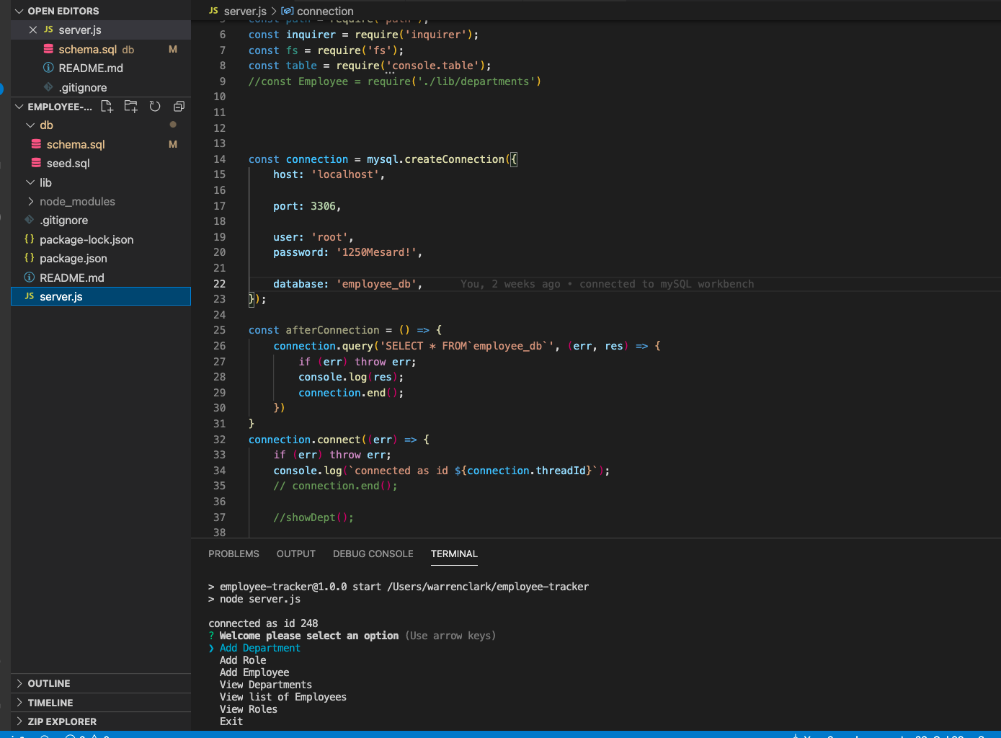Collapse the Open Editors section

pyautogui.click(x=19, y=11)
